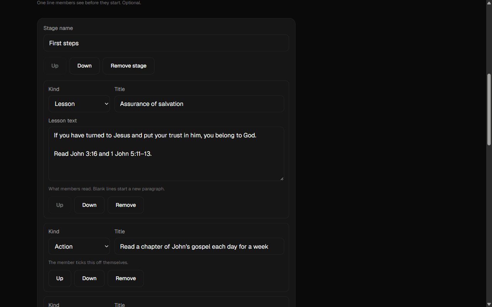Click the chevron on the Action kind selector

[106, 247]
